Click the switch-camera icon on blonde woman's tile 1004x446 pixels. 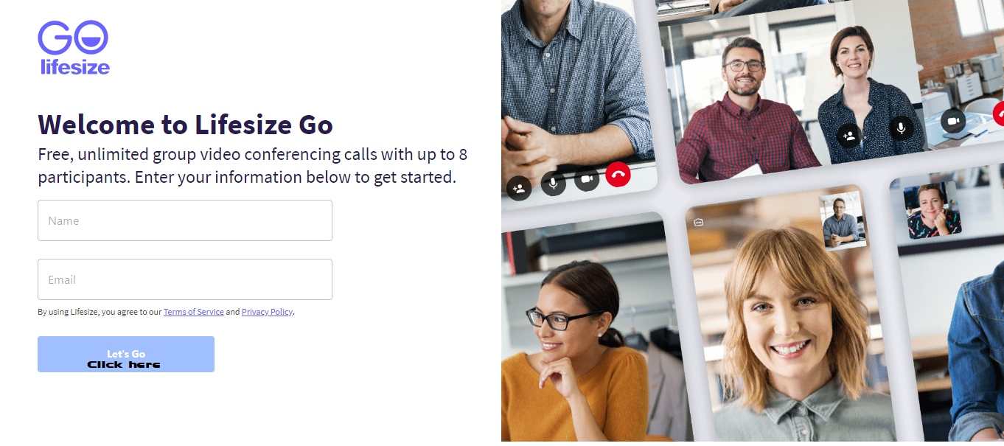coord(699,222)
